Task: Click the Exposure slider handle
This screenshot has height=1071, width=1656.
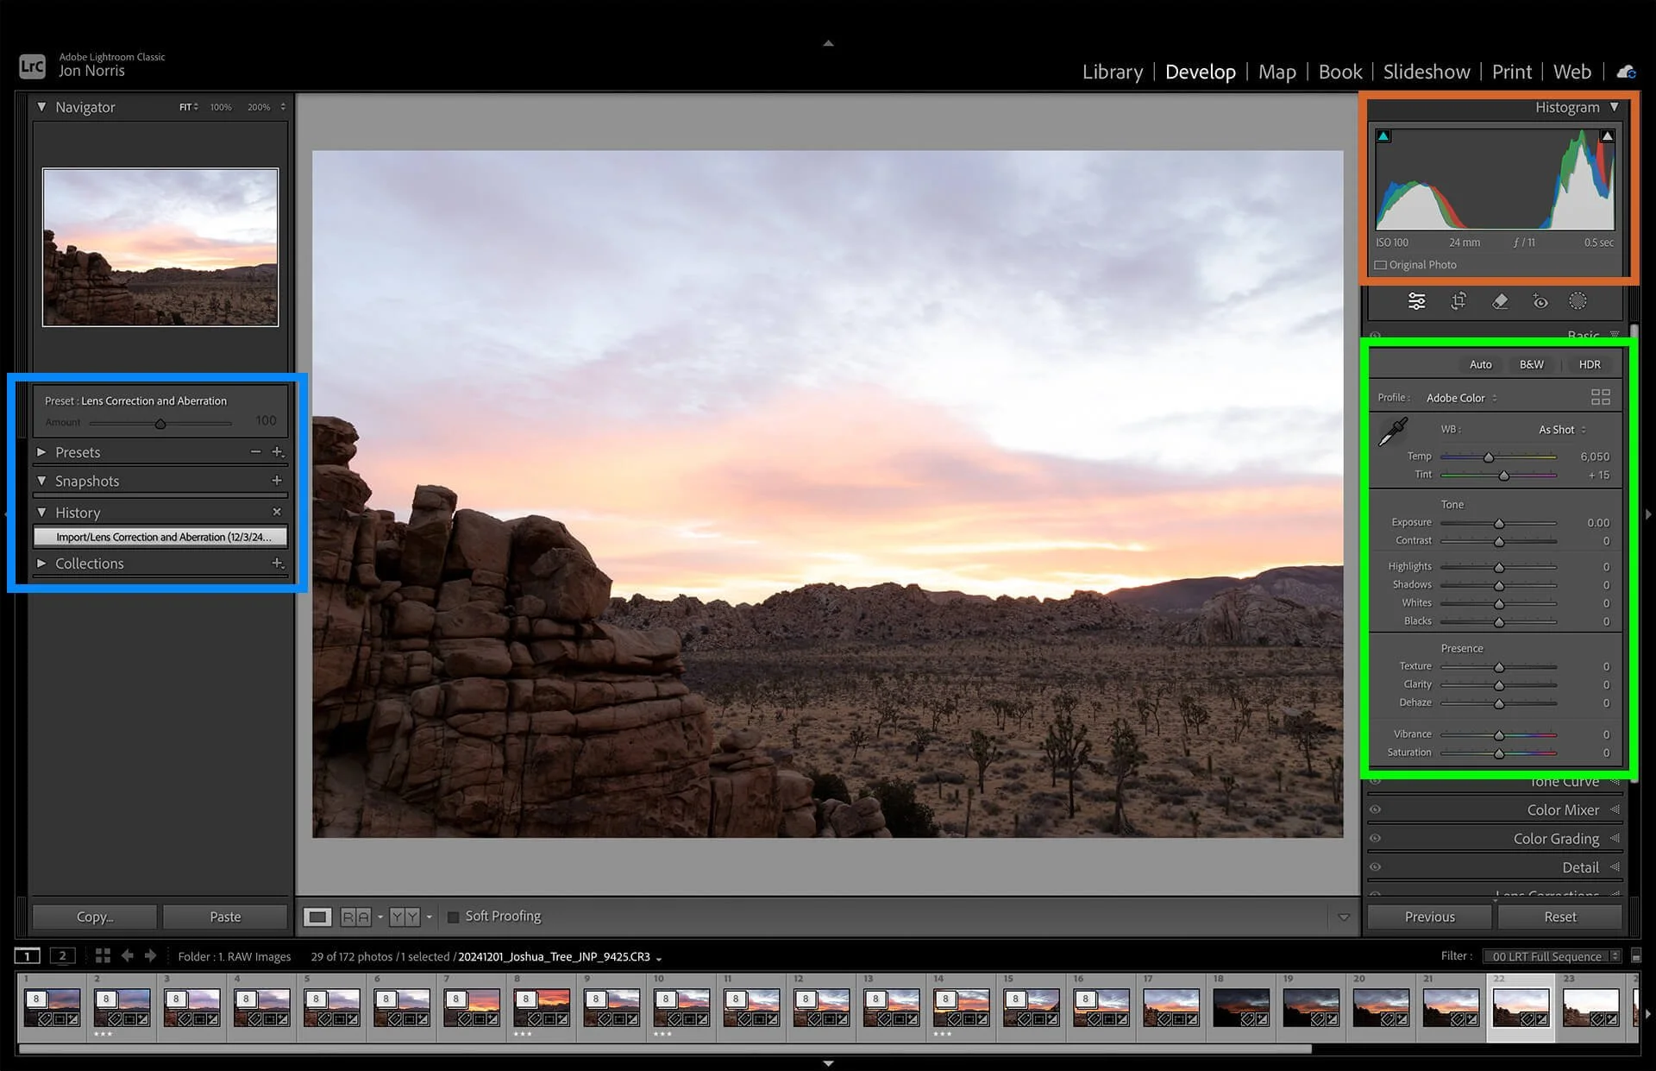Action: 1499,524
